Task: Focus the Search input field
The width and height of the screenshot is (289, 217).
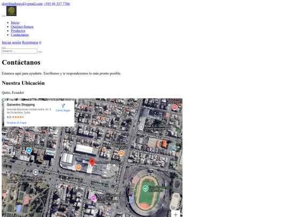Action: (20, 51)
